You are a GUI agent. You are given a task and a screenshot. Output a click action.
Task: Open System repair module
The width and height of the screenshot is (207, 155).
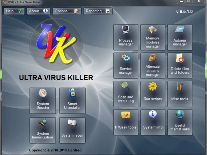tap(72, 130)
